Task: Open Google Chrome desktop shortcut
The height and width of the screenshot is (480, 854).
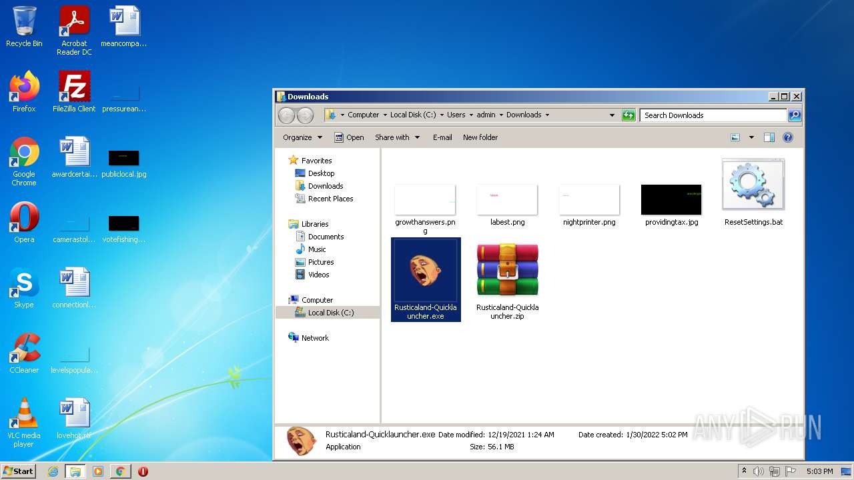Action: click(24, 161)
